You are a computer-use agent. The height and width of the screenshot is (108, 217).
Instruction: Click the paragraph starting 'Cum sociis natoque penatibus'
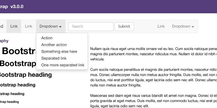(153, 77)
